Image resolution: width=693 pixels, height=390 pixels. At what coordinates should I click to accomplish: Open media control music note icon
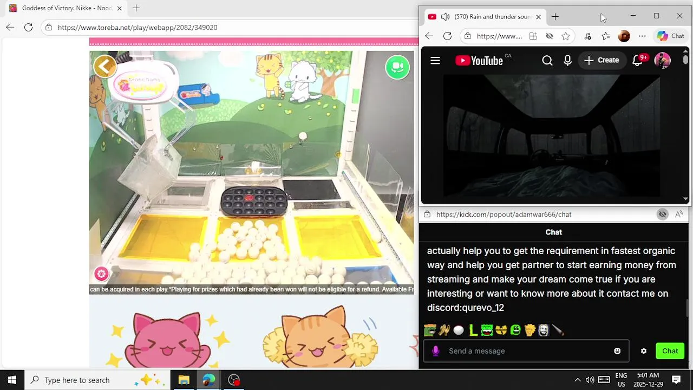click(x=587, y=36)
